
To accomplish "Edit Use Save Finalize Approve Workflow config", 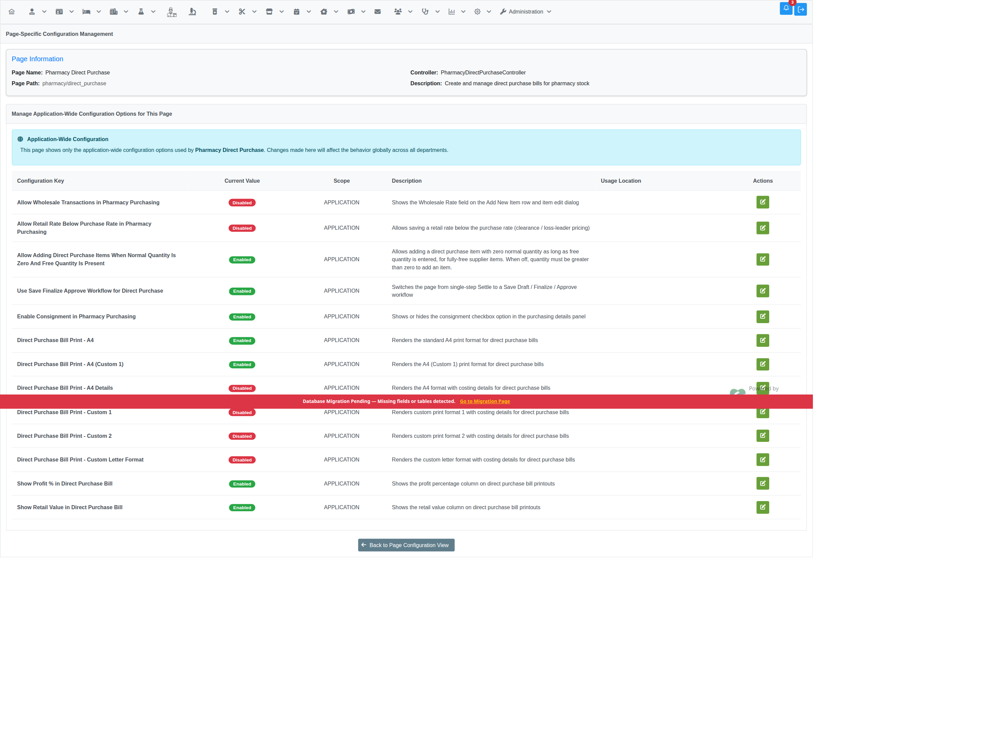I will coord(763,291).
